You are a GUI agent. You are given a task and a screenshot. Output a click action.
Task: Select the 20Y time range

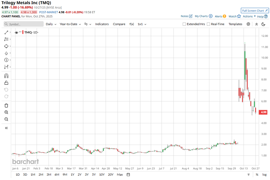coord(111,175)
